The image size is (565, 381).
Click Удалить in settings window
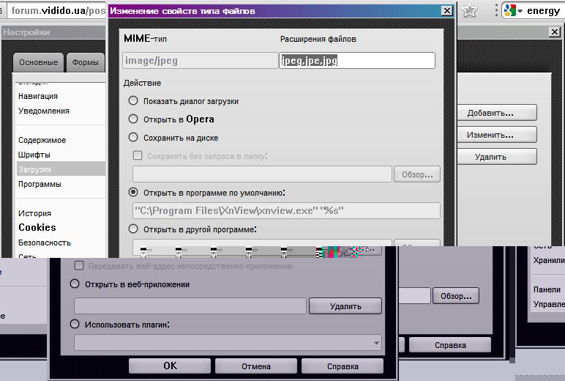[x=497, y=157]
